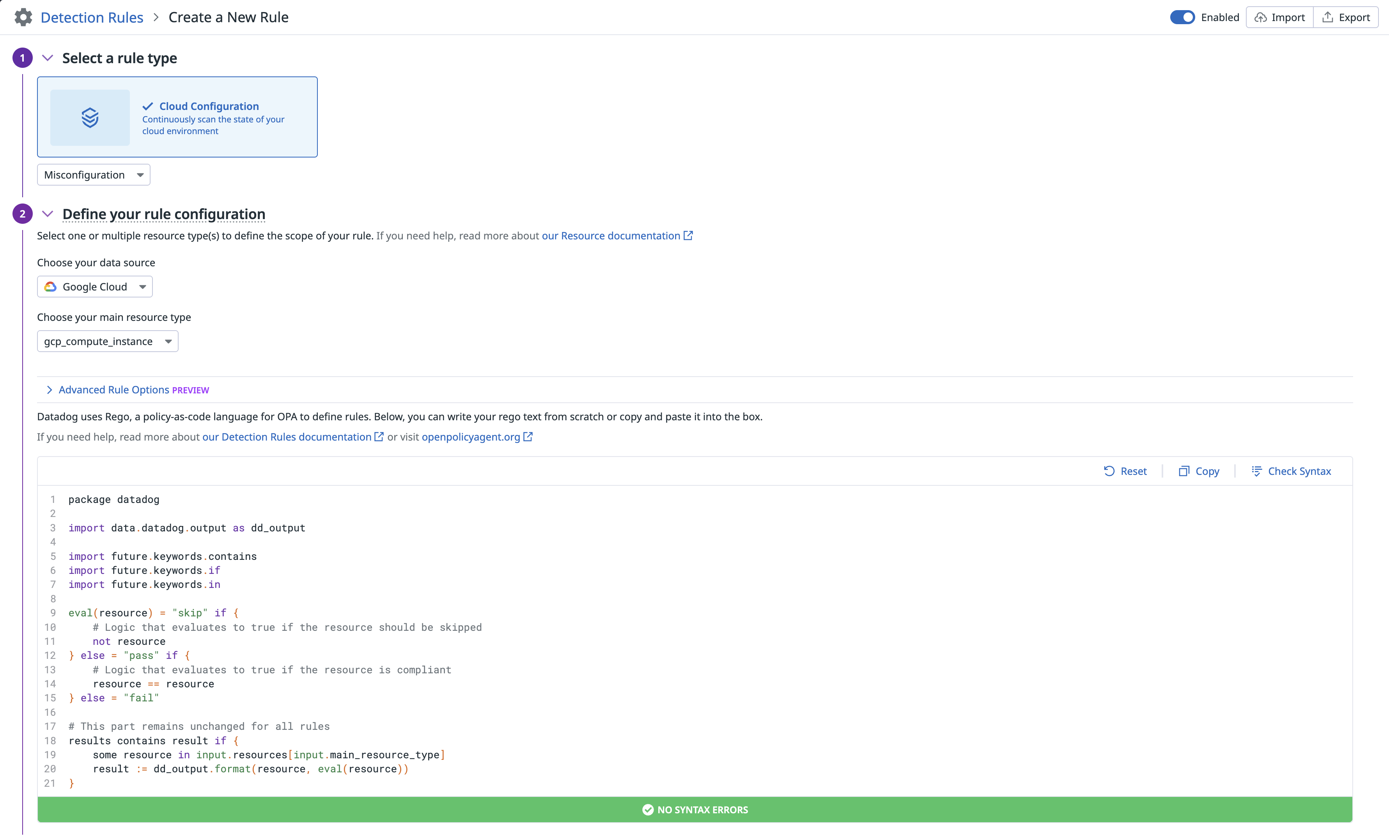The height and width of the screenshot is (839, 1389).
Task: Open the Misconfiguration dropdown
Action: [94, 175]
